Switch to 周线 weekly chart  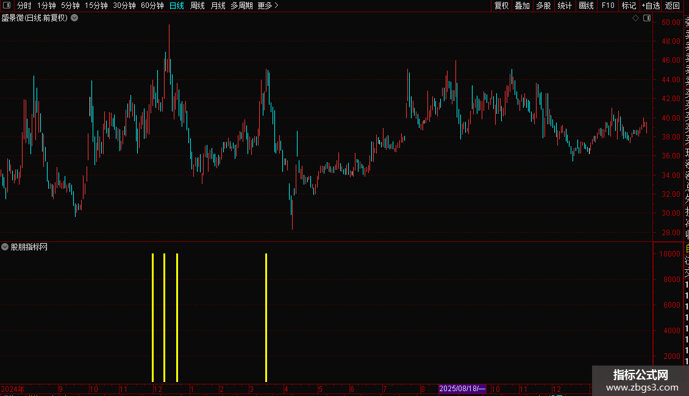pos(198,5)
